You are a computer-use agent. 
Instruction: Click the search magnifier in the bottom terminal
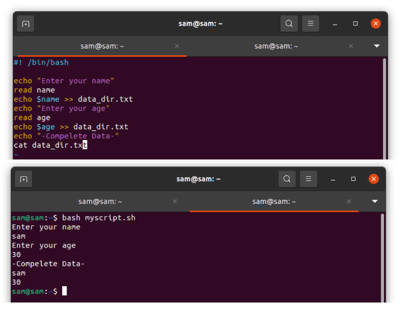pyautogui.click(x=287, y=179)
